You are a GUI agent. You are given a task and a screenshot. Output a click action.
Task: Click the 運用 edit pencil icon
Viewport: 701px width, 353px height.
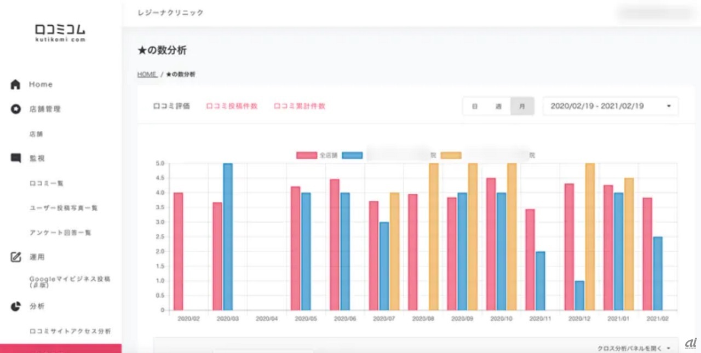point(15,257)
